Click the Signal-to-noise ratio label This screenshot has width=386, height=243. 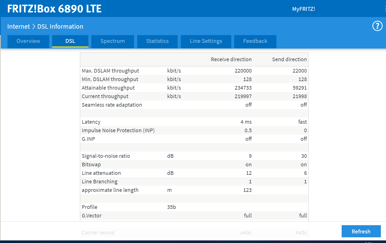click(x=106, y=156)
